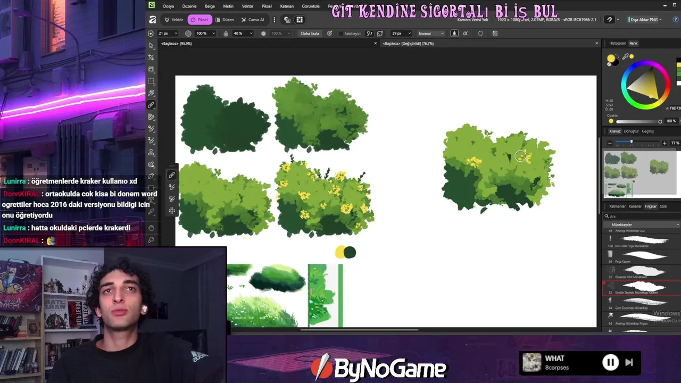Click the rope stabilizer mode icon
This screenshot has height=383, width=681.
(x=369, y=33)
